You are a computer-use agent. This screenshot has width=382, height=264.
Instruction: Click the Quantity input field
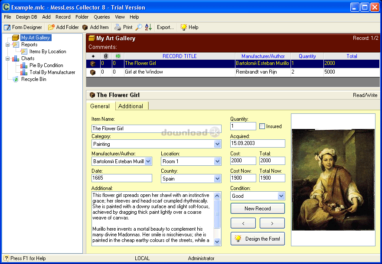(243, 126)
